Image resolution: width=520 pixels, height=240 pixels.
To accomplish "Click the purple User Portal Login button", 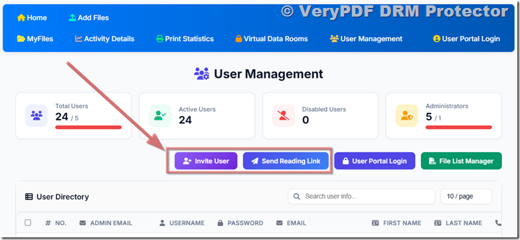I will click(375, 161).
